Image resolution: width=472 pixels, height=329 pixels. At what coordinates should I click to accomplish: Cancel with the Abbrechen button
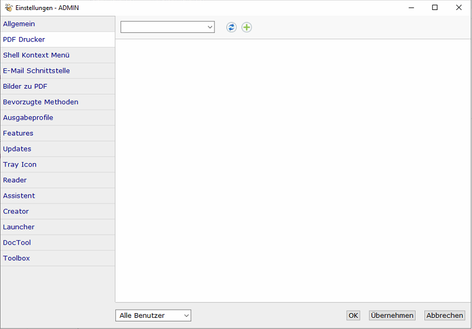click(x=444, y=316)
